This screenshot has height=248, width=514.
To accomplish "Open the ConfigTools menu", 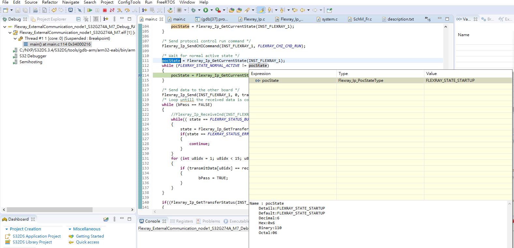I will pos(129,2).
